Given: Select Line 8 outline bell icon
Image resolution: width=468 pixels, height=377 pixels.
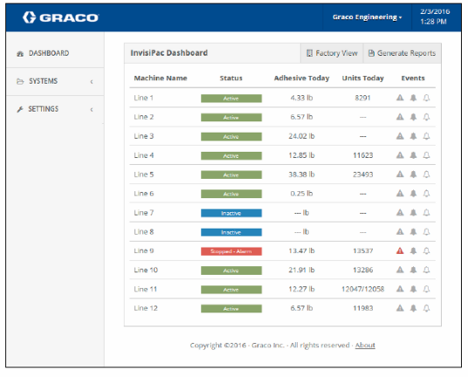Looking at the screenshot, I should [x=426, y=231].
